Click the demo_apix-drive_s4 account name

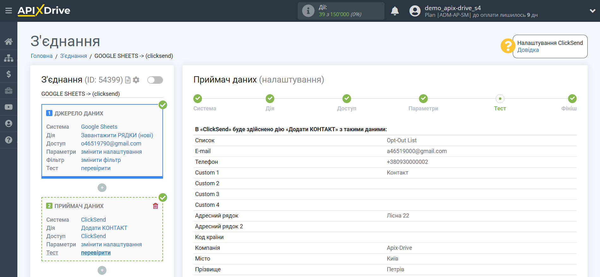452,8
